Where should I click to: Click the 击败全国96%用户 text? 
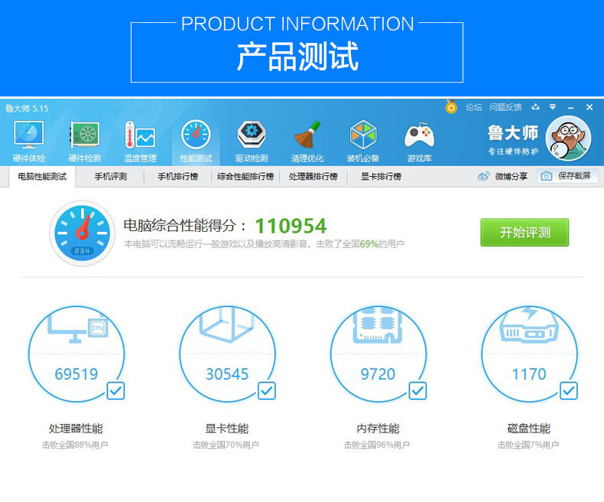point(377,445)
